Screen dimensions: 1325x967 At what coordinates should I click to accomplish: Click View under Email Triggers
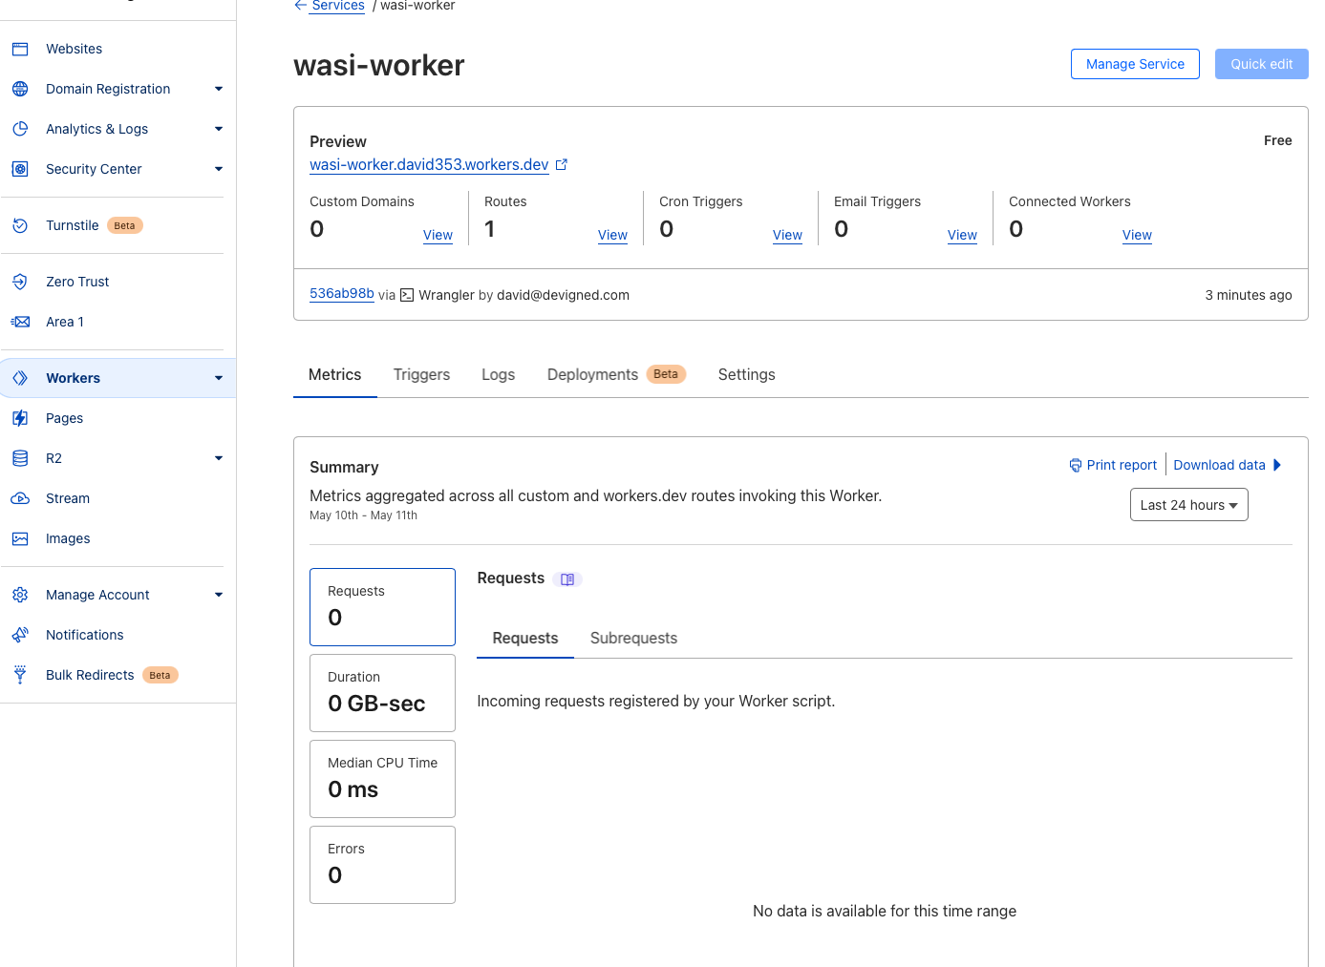click(x=962, y=235)
